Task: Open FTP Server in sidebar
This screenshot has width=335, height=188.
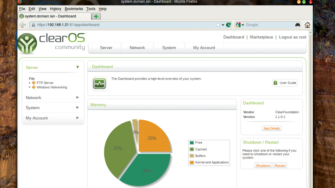Action: 45,83
